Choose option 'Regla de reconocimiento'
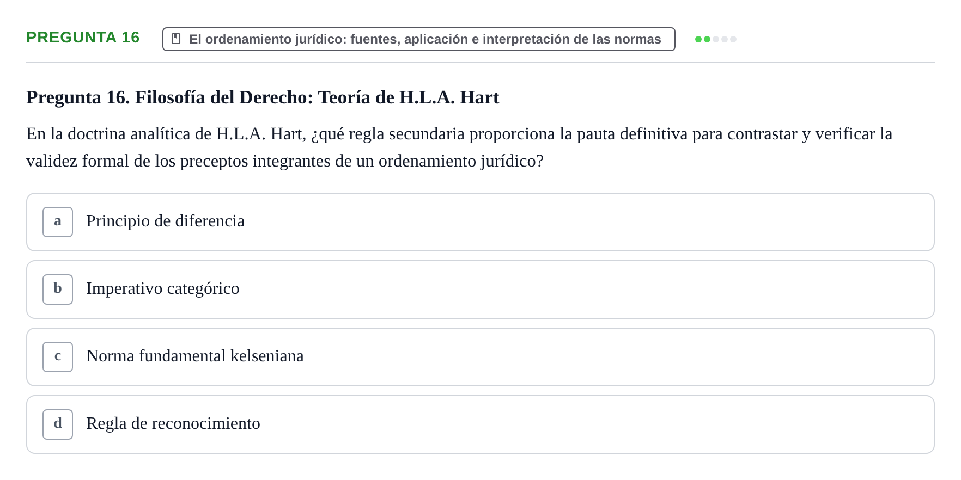 [x=480, y=424]
